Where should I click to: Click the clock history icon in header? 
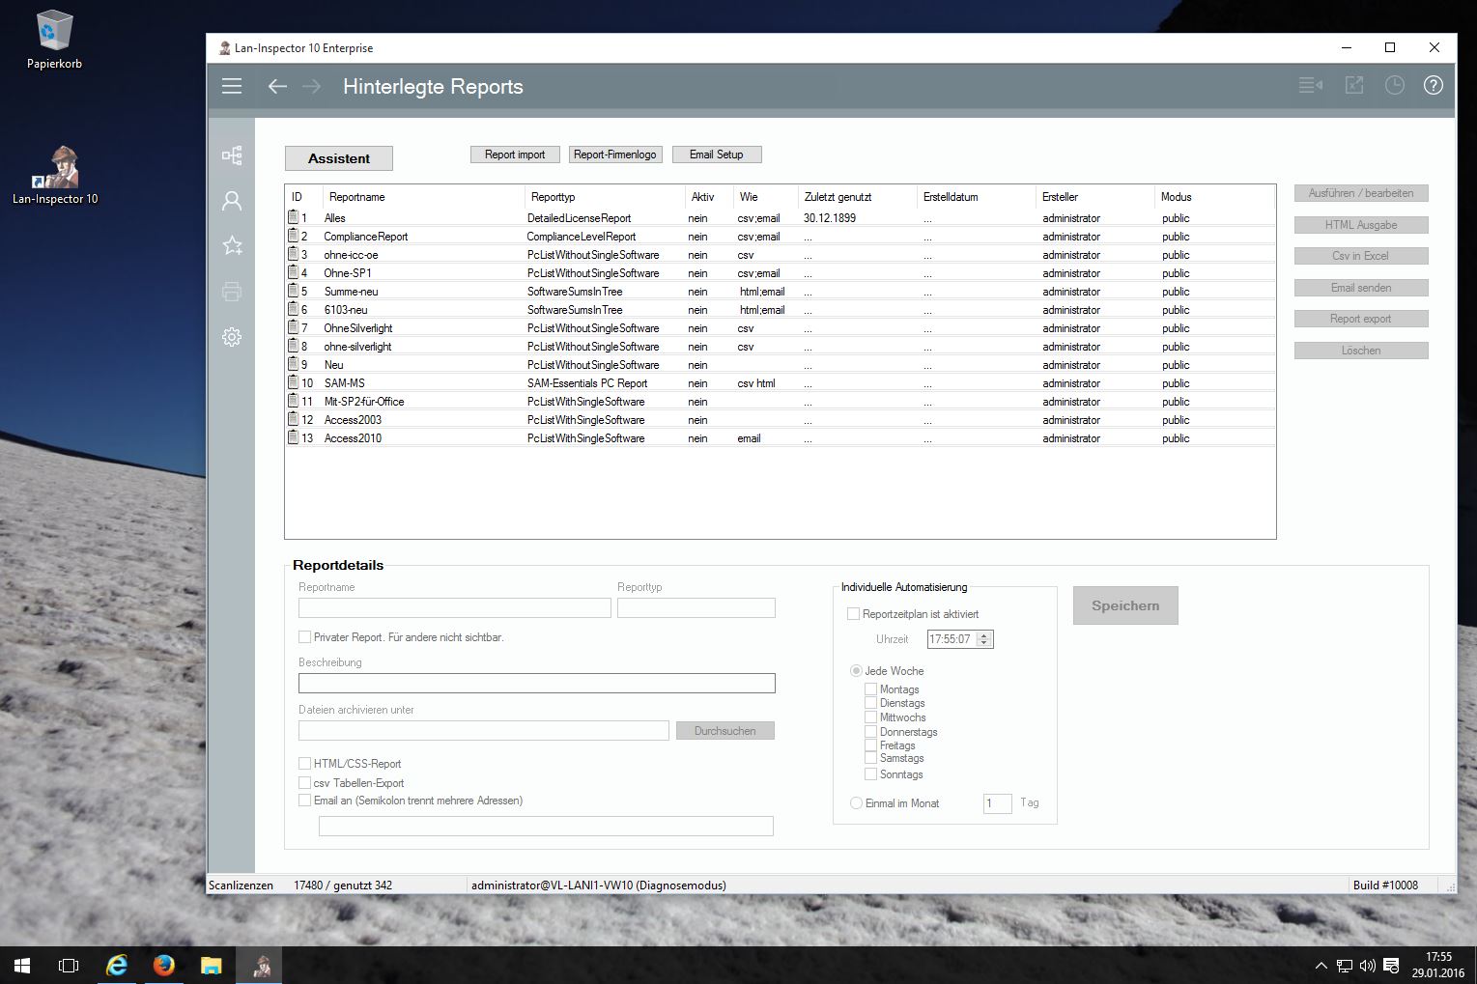(x=1394, y=85)
